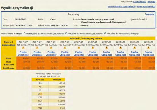Click Oblicz ilość for the Z23 Pn23 mix
Viewport: 157px width, 110px height.
121,55
